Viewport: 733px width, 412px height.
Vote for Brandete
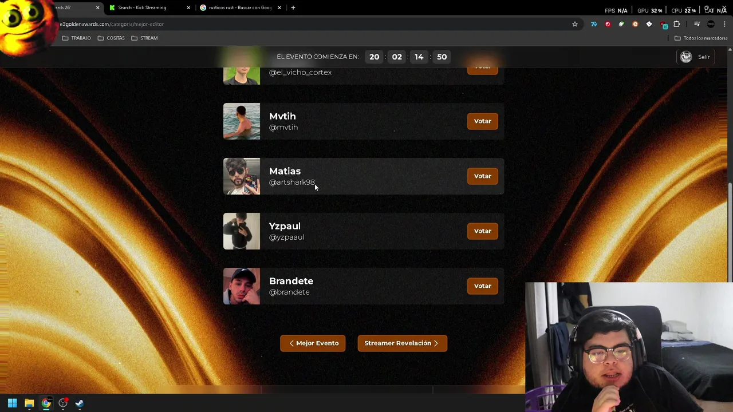483,286
